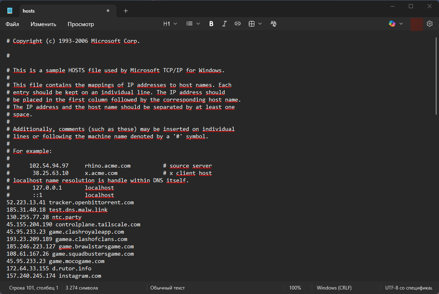Toggle bold formatting
Screen dimensions: 439x294
coord(211,24)
